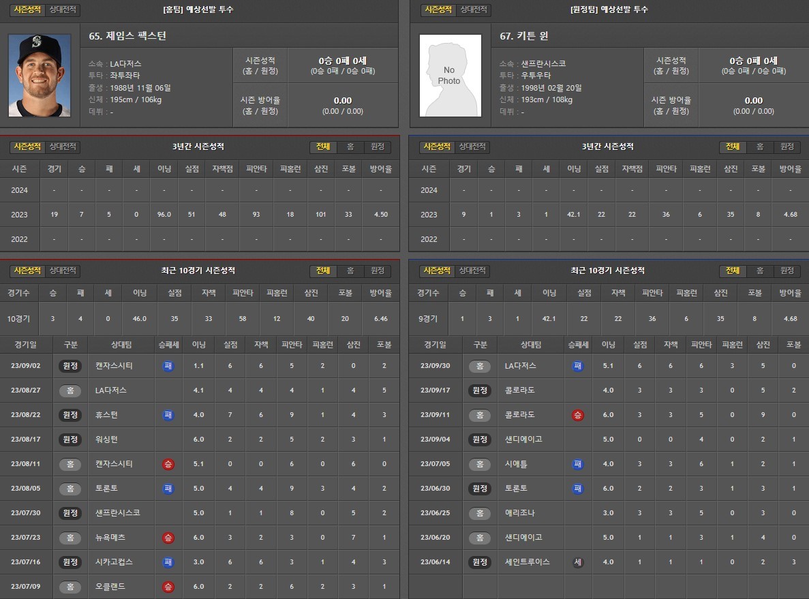Open 상대전적 tab in the [원정팀] 예상선발 투수 header

[x=473, y=10]
